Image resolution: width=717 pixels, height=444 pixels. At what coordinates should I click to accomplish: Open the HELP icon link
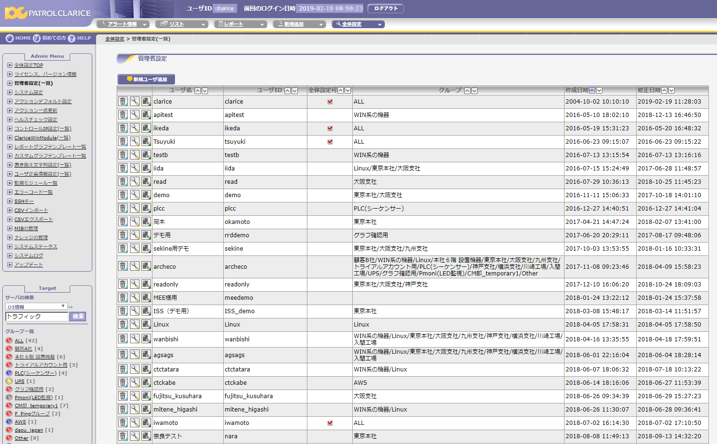[79, 38]
